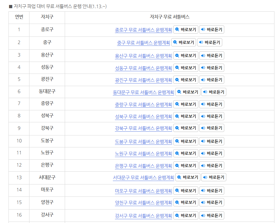
Task: Open 광진구 무료 셔틀버스 운행계획 link
Action: click(143, 80)
